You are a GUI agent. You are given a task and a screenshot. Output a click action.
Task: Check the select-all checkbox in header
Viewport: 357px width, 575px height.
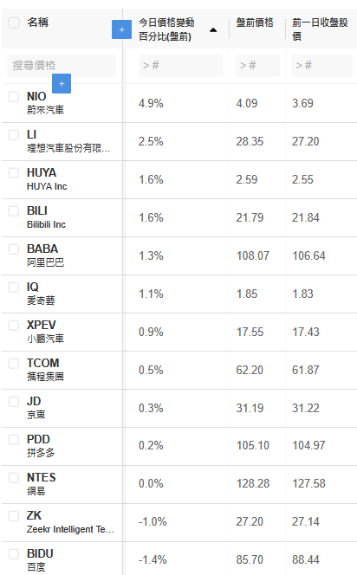(x=14, y=23)
